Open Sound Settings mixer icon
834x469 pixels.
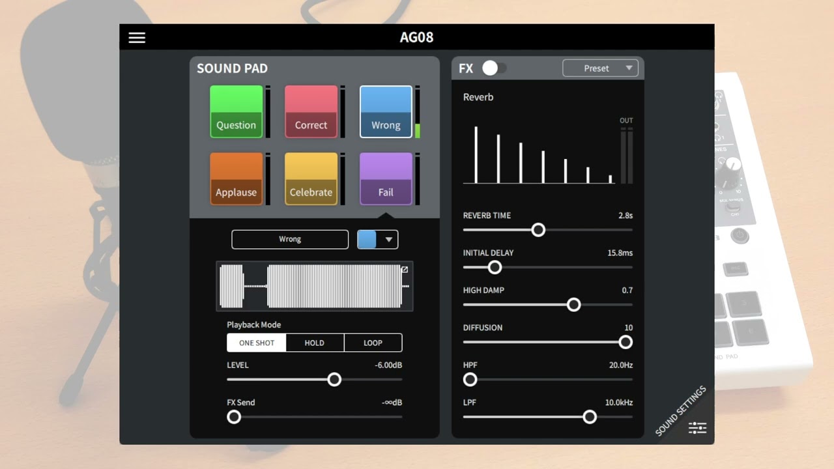click(x=697, y=428)
